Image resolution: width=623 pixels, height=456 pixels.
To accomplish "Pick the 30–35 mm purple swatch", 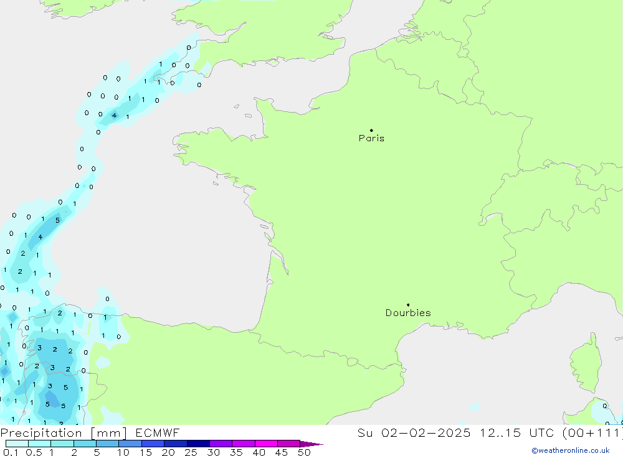I will click(x=221, y=444).
